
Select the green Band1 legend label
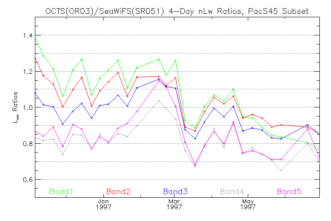(61, 192)
